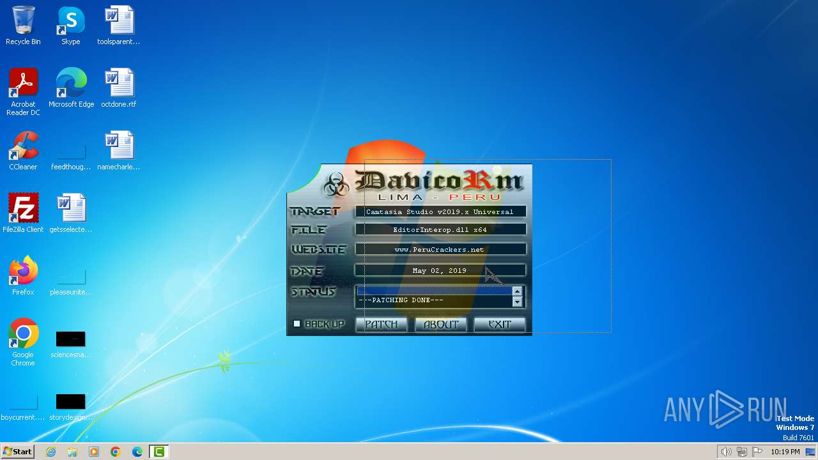Open the toolsparent Word document icon
The image size is (818, 460).
pyautogui.click(x=119, y=26)
